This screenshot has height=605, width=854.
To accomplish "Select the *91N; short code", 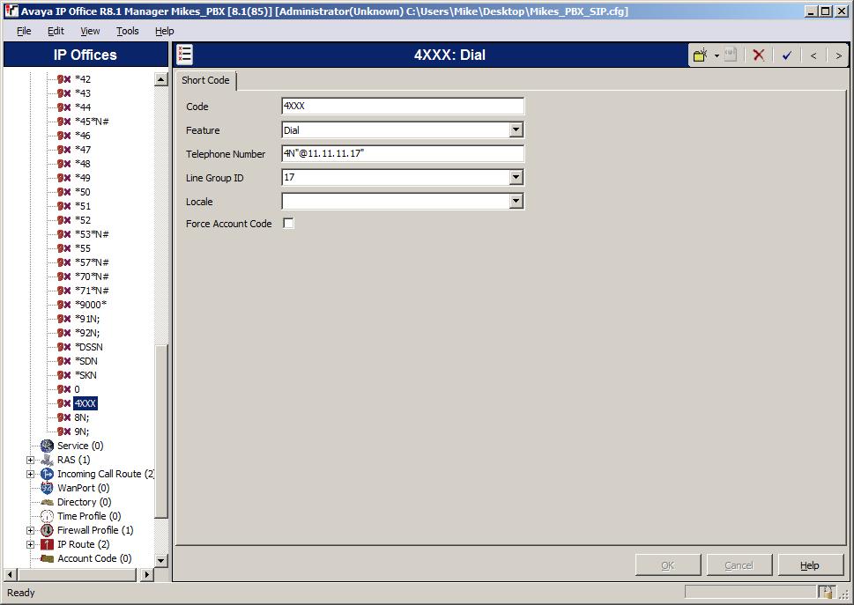I will [87, 319].
